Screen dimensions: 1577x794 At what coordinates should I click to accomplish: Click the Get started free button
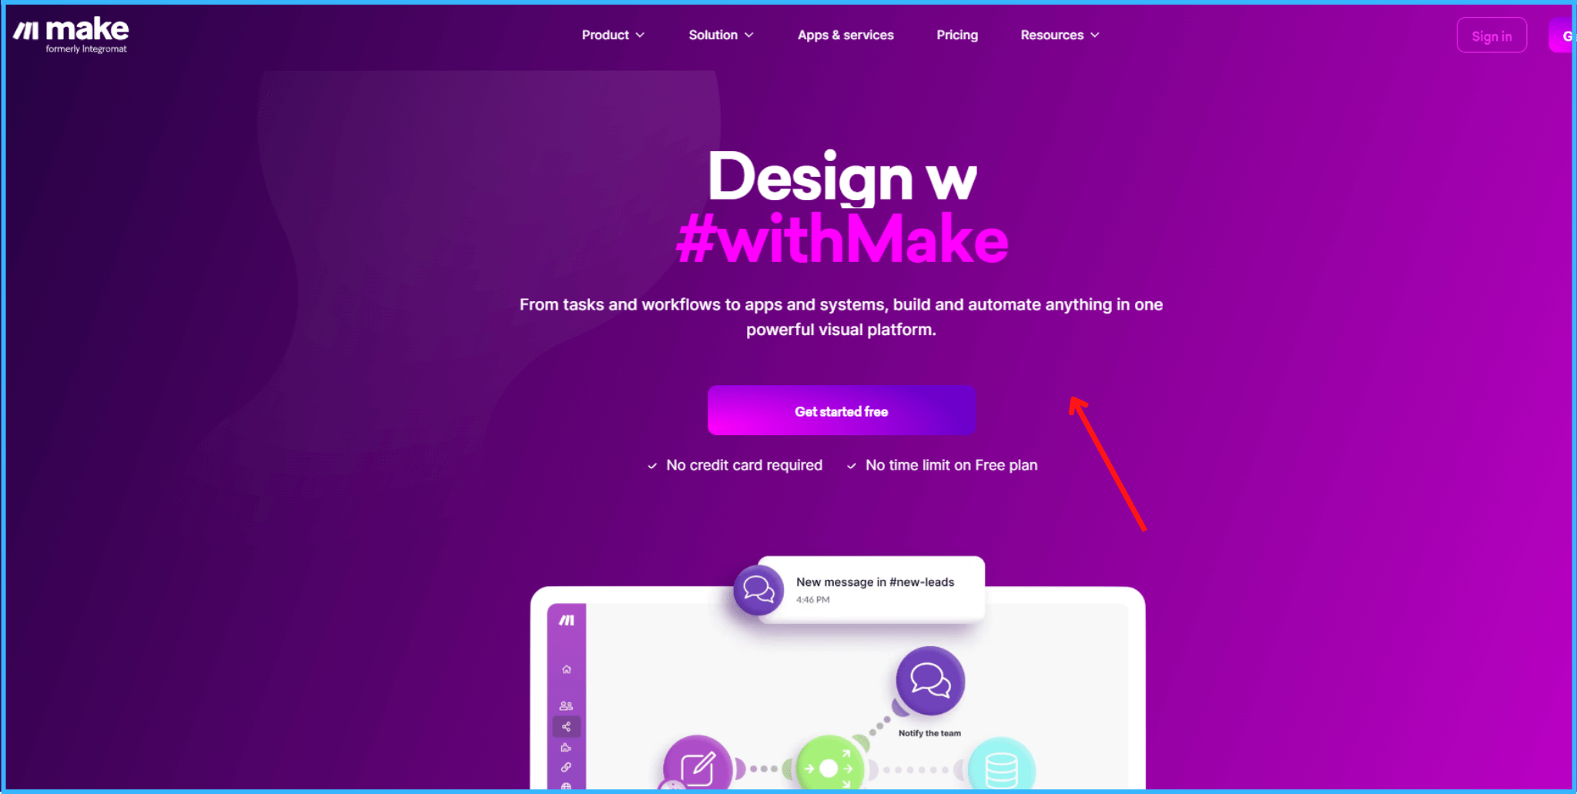pyautogui.click(x=842, y=410)
